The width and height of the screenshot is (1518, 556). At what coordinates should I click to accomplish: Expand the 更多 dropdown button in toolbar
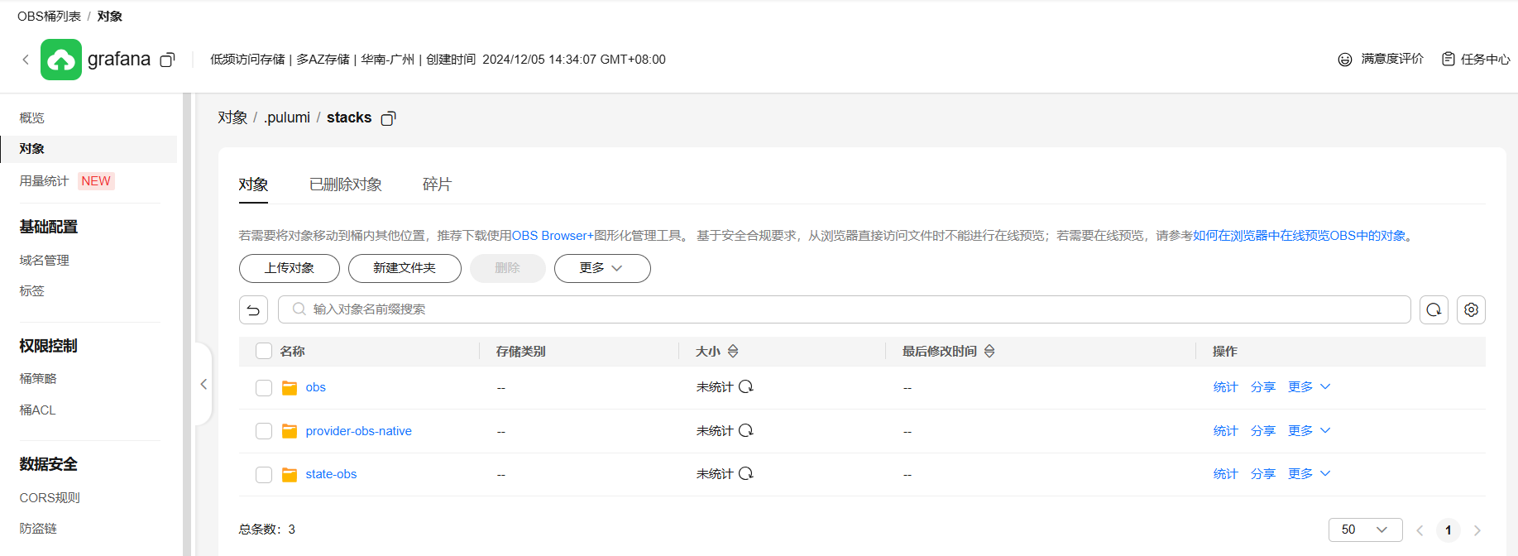(x=601, y=268)
